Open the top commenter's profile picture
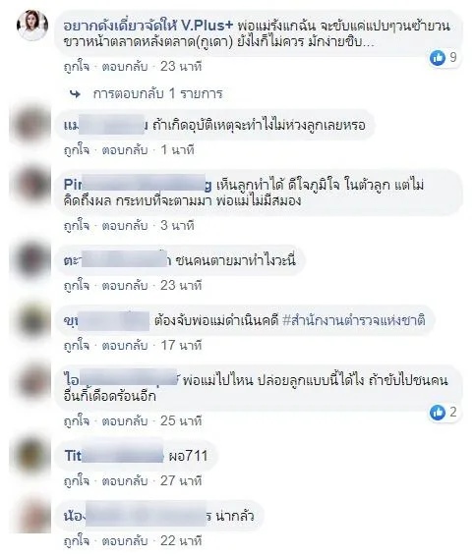Screen dimensions: 475x557 pyautogui.click(x=32, y=26)
